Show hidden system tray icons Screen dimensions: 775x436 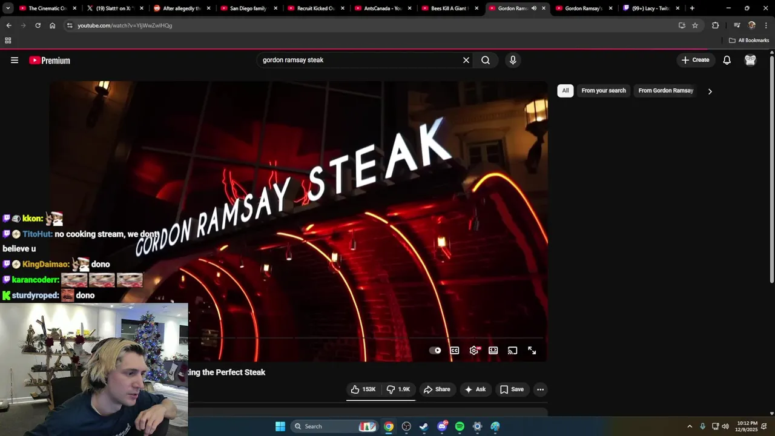click(x=689, y=426)
